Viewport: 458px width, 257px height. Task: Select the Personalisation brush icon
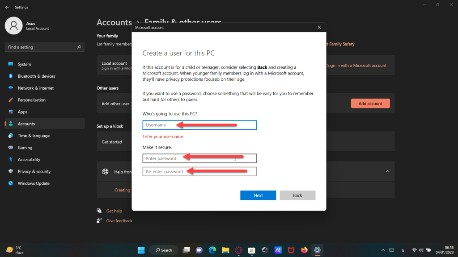(11, 100)
